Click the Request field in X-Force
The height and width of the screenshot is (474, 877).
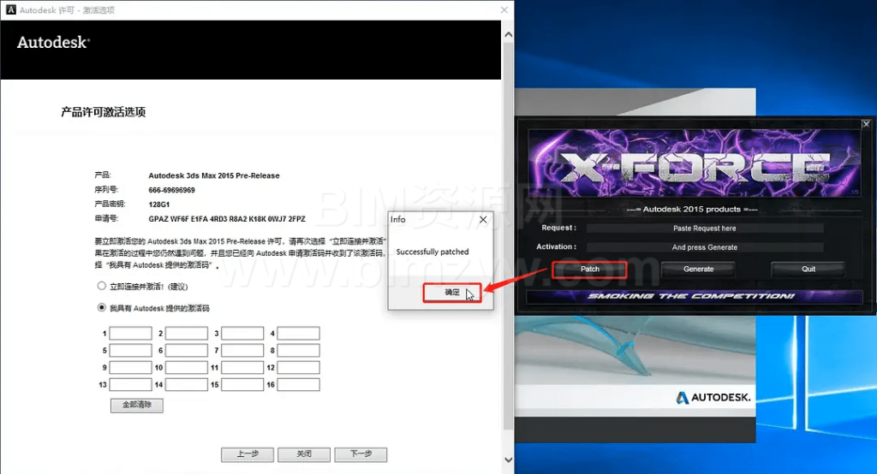point(705,228)
